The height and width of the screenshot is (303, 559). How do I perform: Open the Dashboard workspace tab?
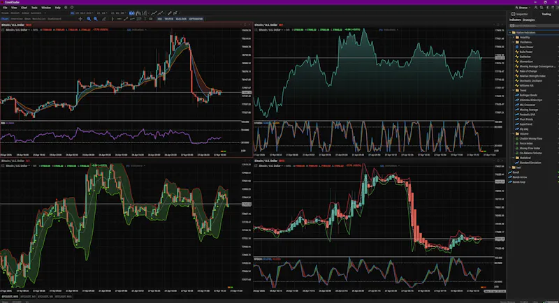[55, 19]
